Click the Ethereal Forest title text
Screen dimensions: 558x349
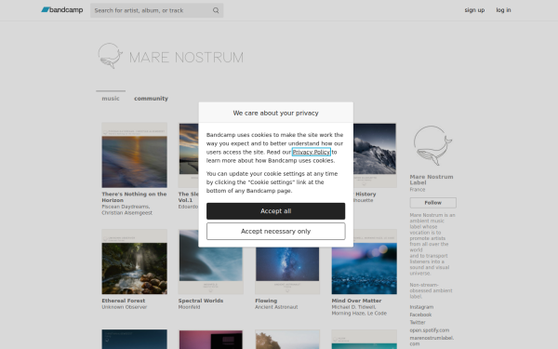(124, 301)
